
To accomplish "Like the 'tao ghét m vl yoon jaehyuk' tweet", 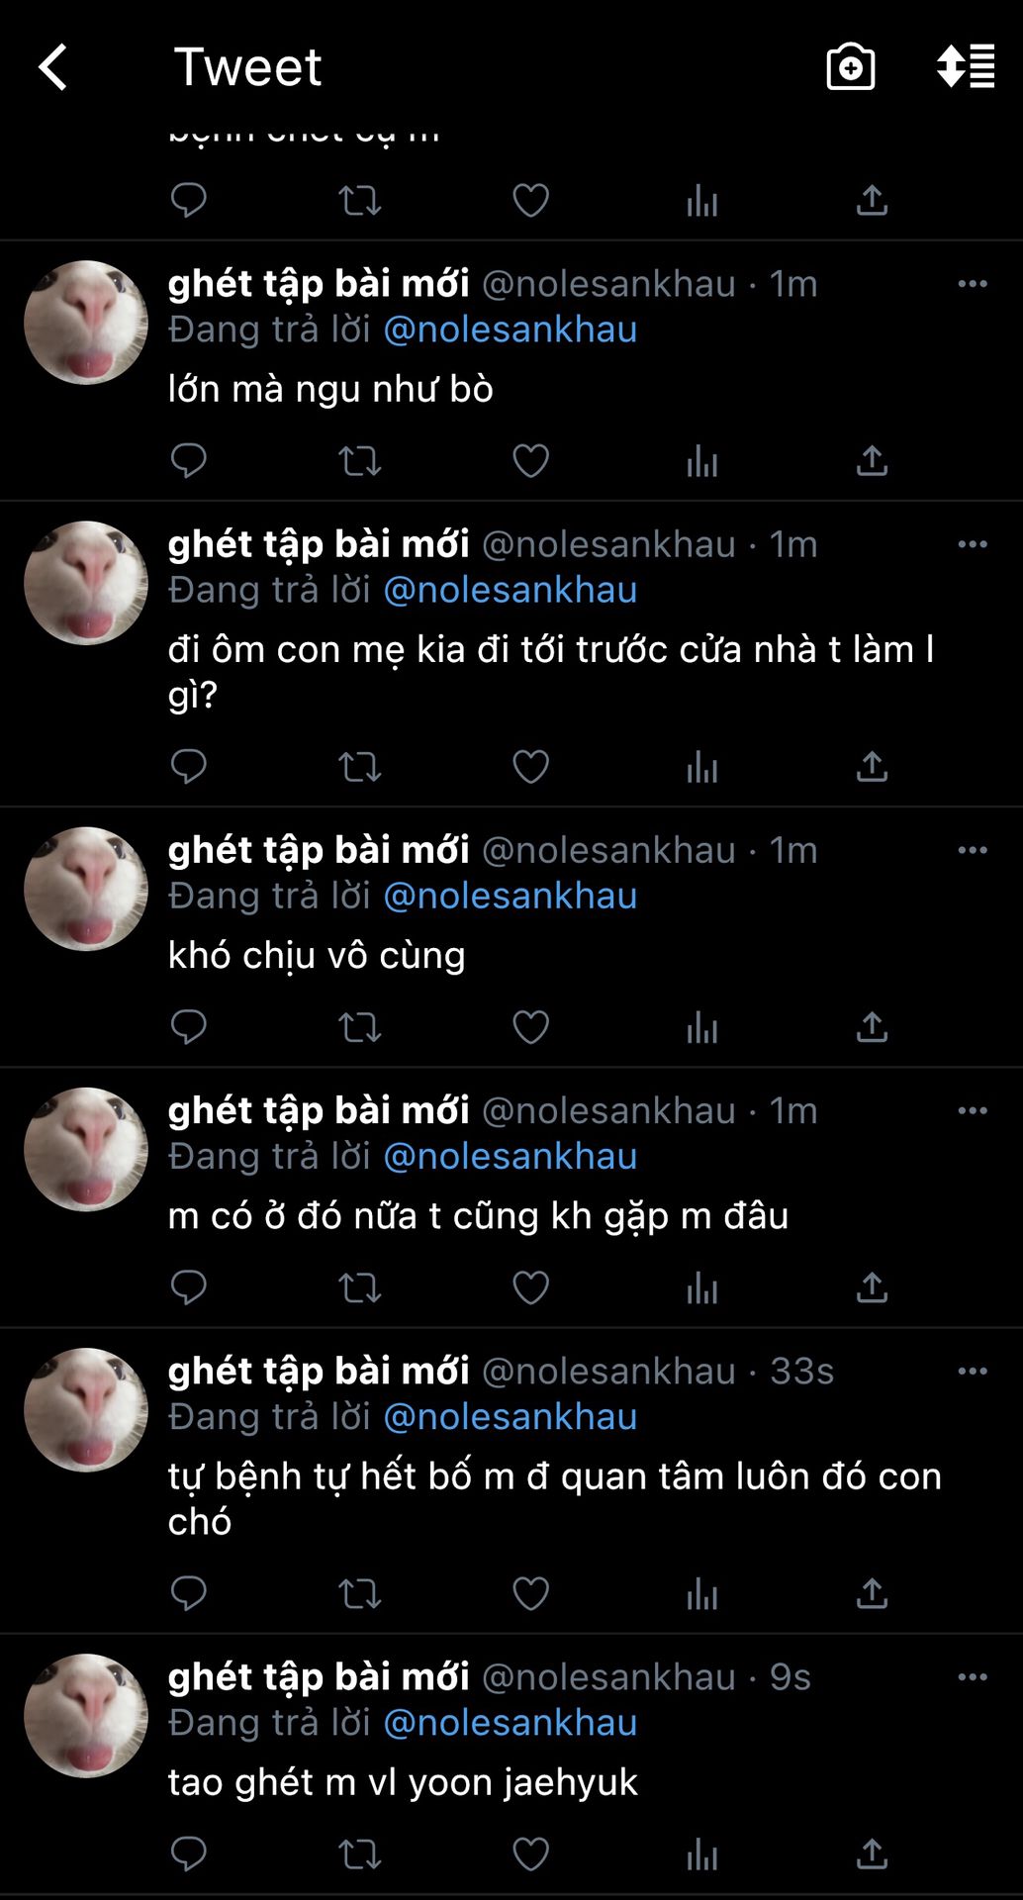I will (x=530, y=1853).
